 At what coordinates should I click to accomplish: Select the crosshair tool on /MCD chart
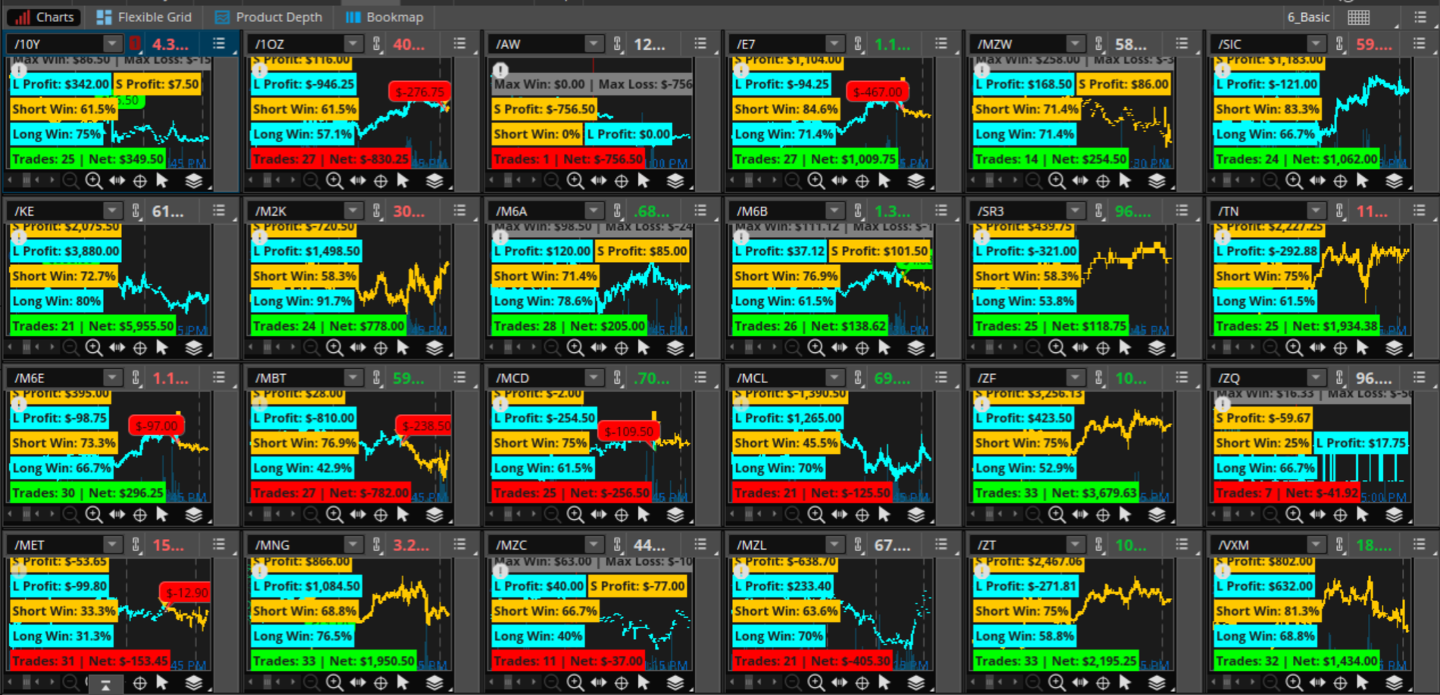click(x=621, y=515)
